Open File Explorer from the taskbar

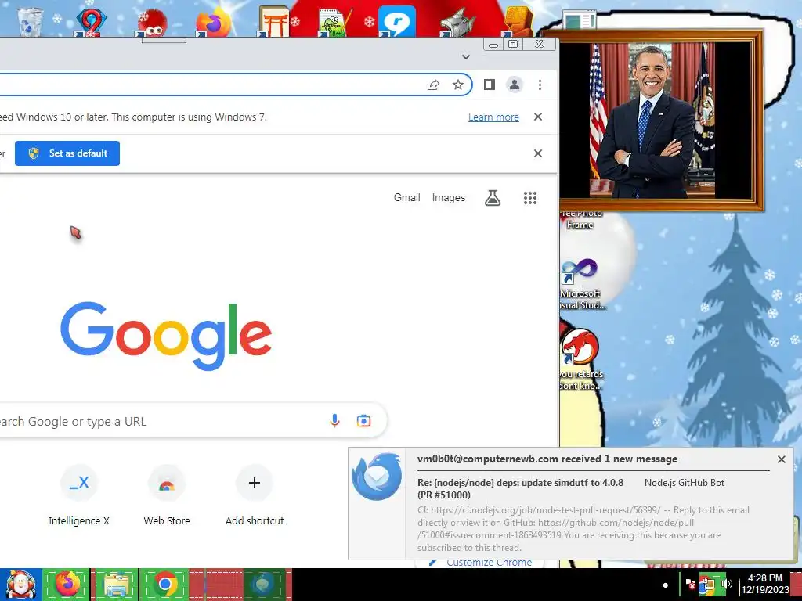coord(116,585)
